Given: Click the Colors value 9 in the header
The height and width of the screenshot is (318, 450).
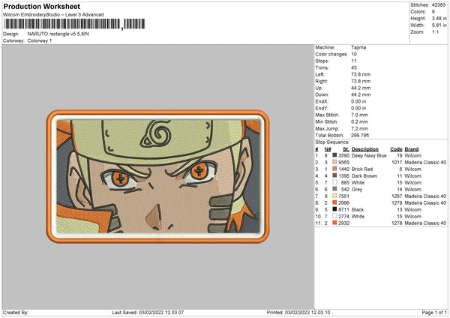Looking at the screenshot, I should (x=433, y=12).
